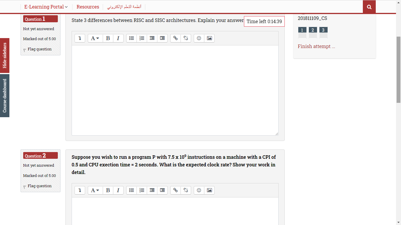Image resolution: width=401 pixels, height=225 pixels.
Task: Expand the E-Learning Portal menu
Action: point(46,7)
